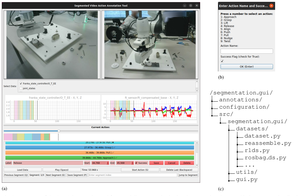Viewport: 299px width, 196px height.
Task: Click the franka_state_controller/O_T_EE X, Y, Z plot
Action: click(53, 110)
